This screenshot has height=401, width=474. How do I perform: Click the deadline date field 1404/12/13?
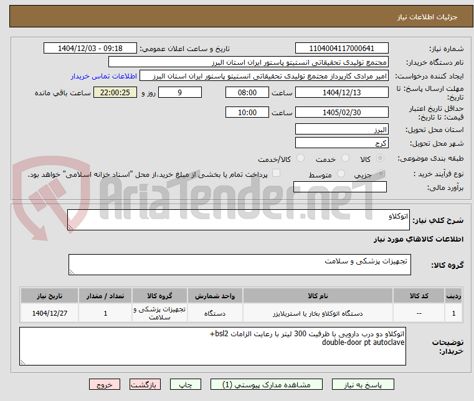[x=341, y=93]
